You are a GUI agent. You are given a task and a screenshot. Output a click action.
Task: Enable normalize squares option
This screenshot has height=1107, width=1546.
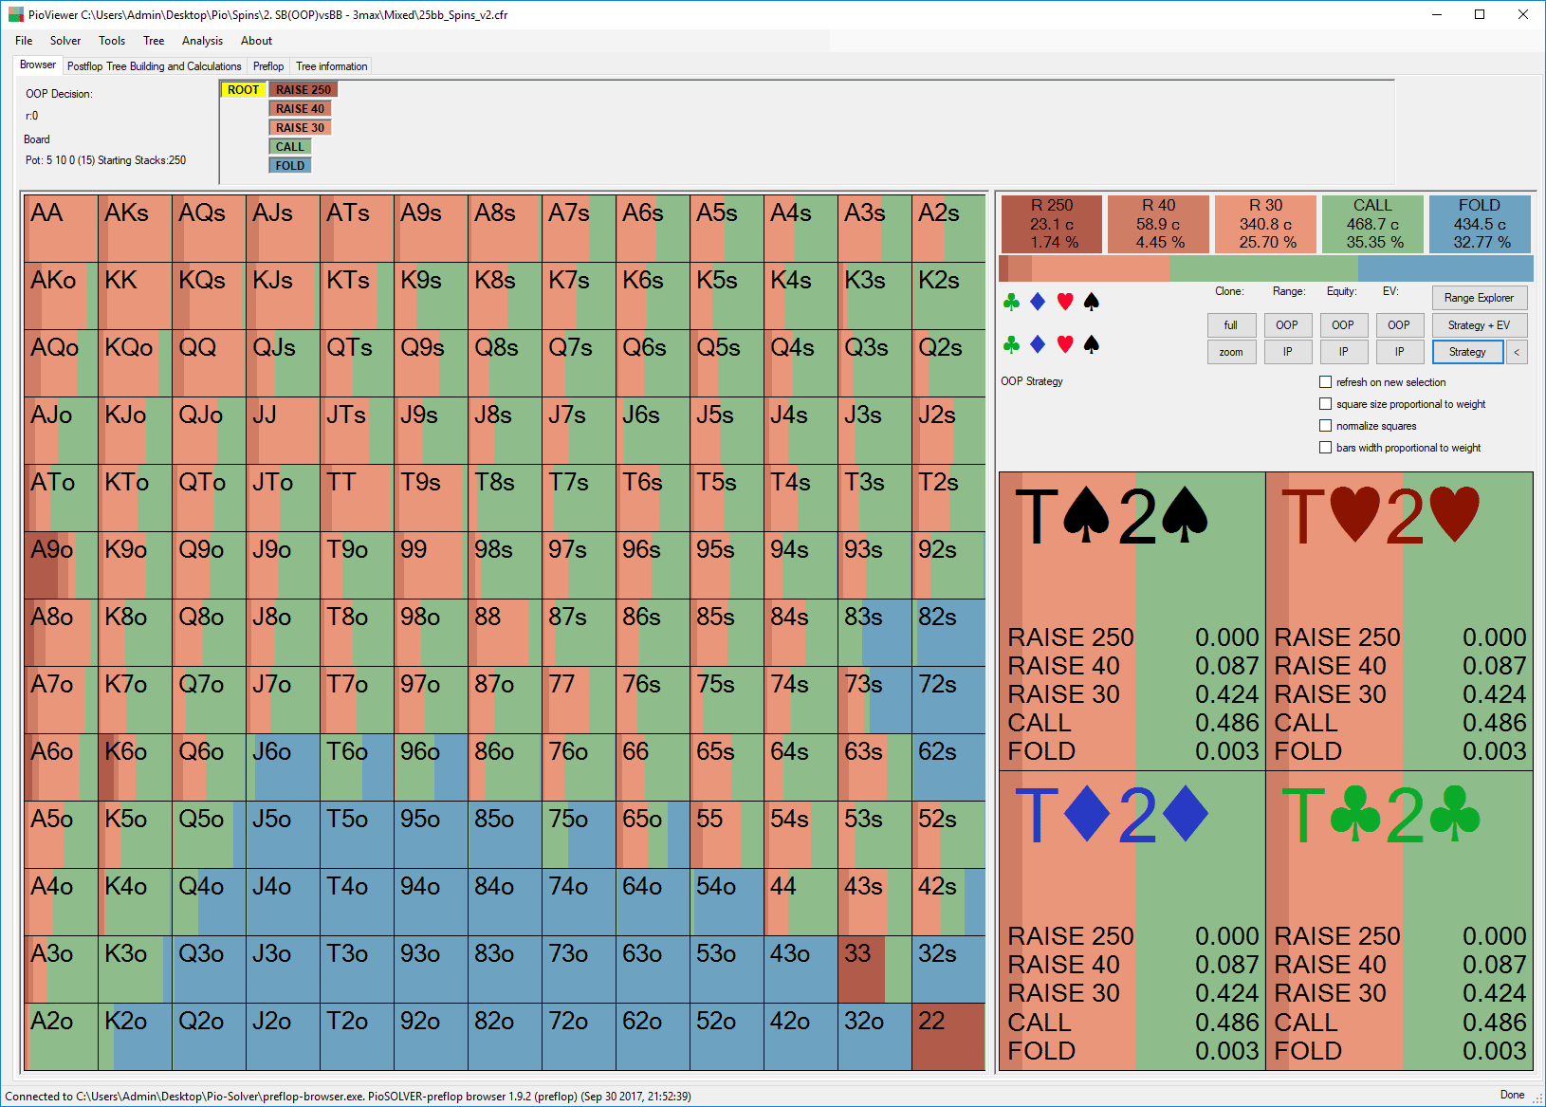(x=1325, y=425)
